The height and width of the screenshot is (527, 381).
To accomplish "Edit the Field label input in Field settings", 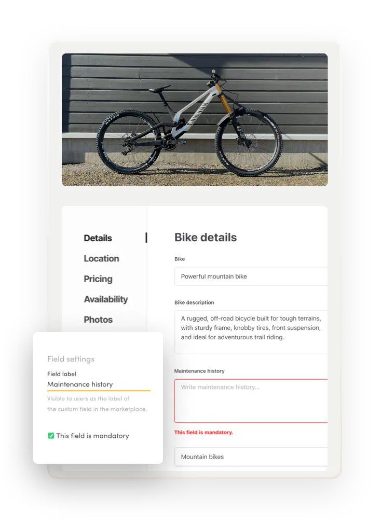I will 99,384.
